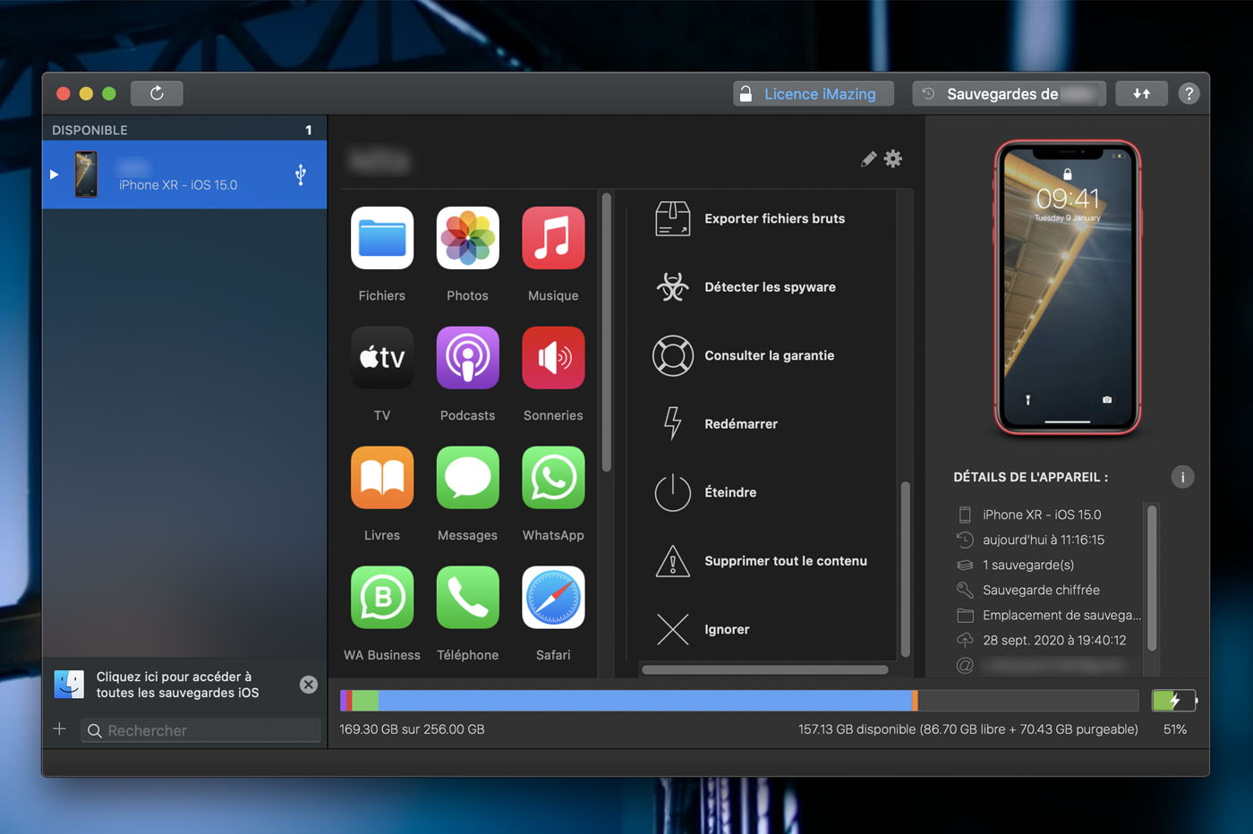Viewport: 1253px width, 834px height.
Task: Click Licence iMazing button
Action: [814, 94]
